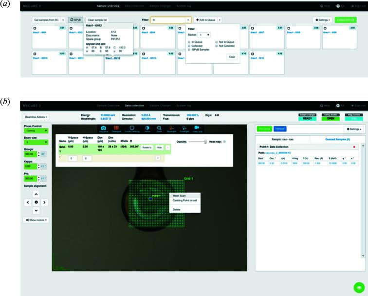Toggle the Backlight bulb icon

point(171,129)
